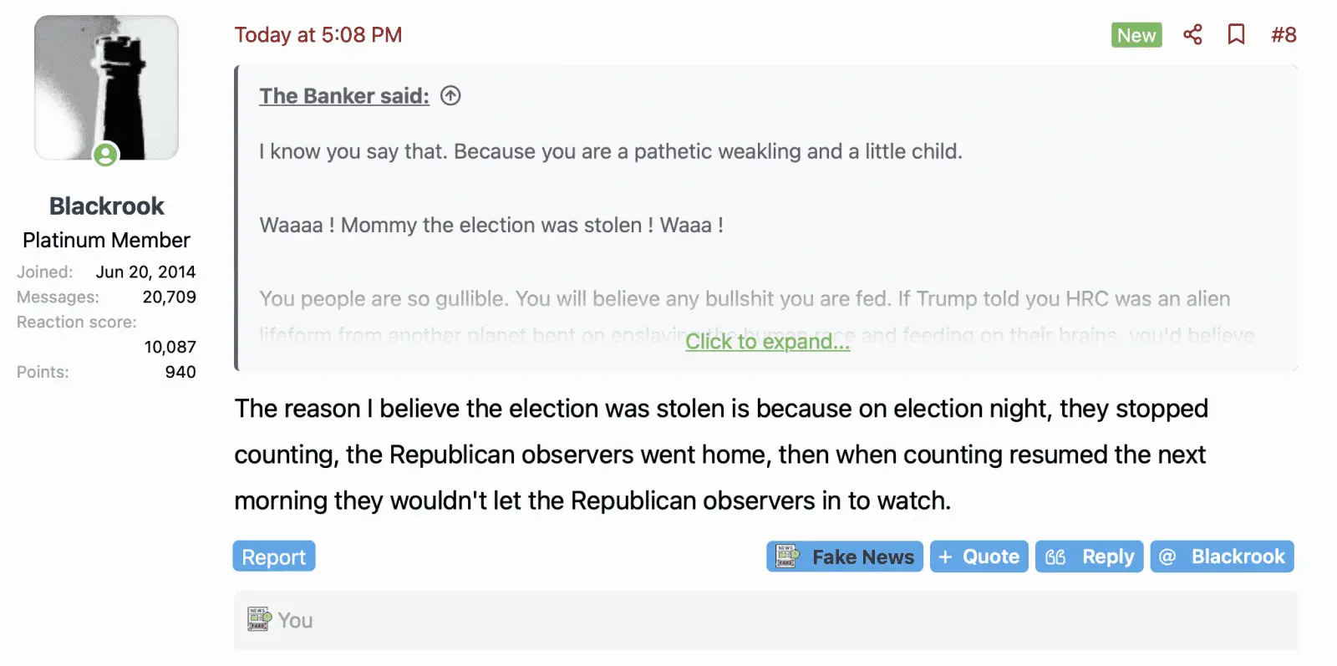Click the green New badge
Viewport: 1337px width, 666px height.
pos(1136,35)
